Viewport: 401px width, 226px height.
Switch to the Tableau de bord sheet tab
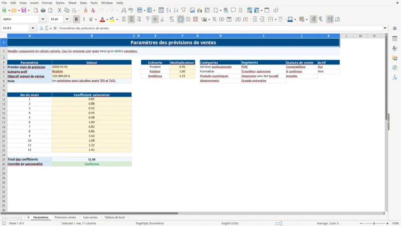[115, 217]
